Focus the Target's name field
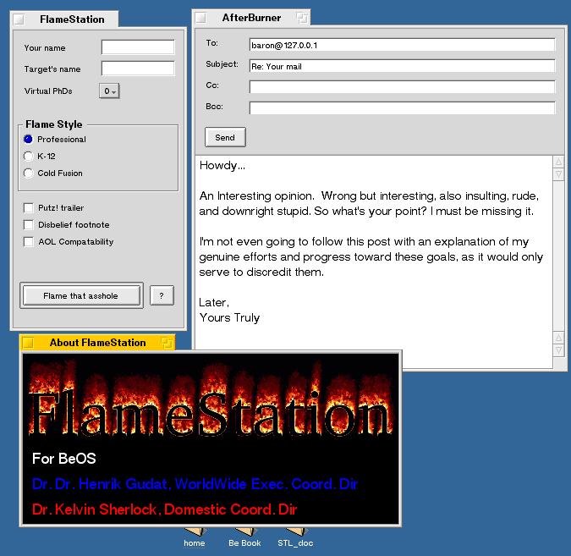This screenshot has height=556, width=571. 138,69
